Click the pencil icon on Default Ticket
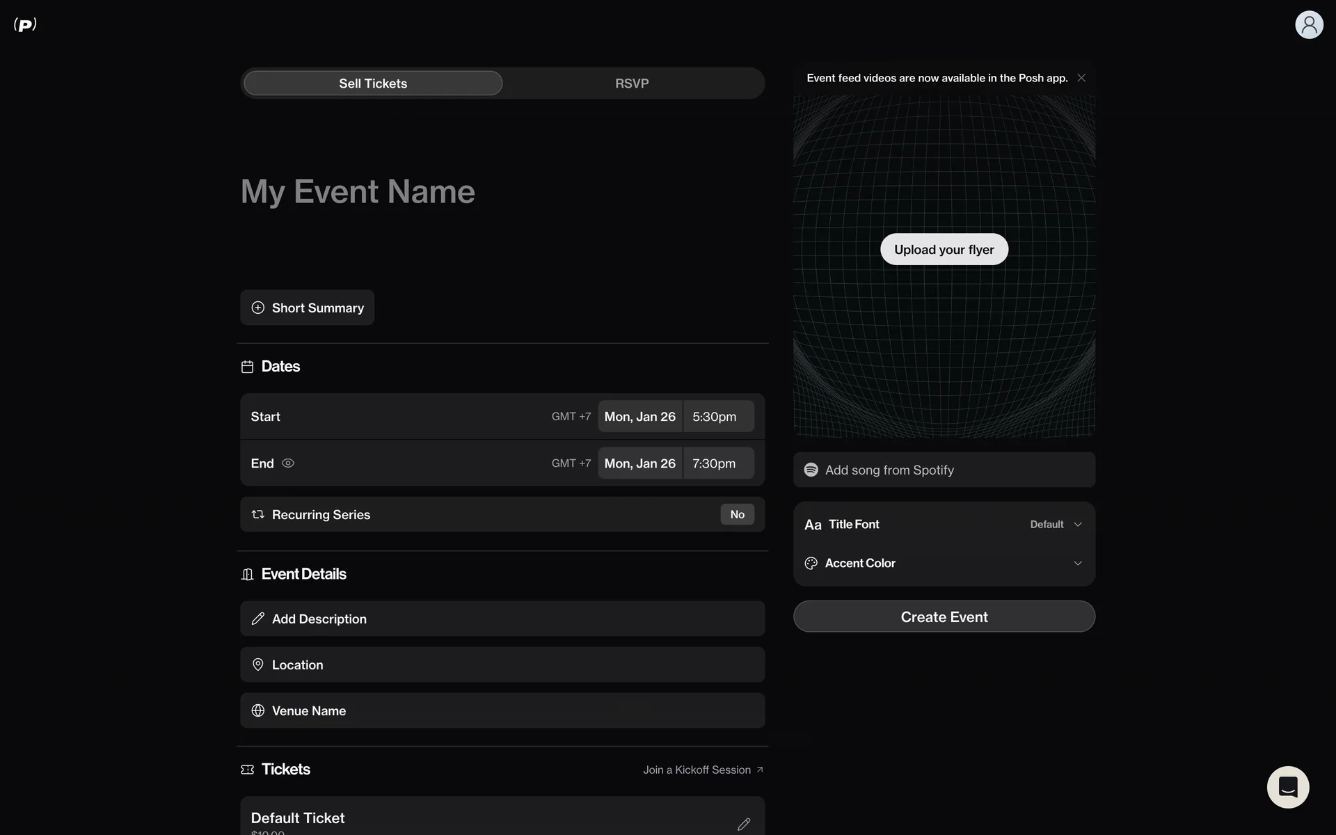Image resolution: width=1336 pixels, height=835 pixels. [x=743, y=824]
